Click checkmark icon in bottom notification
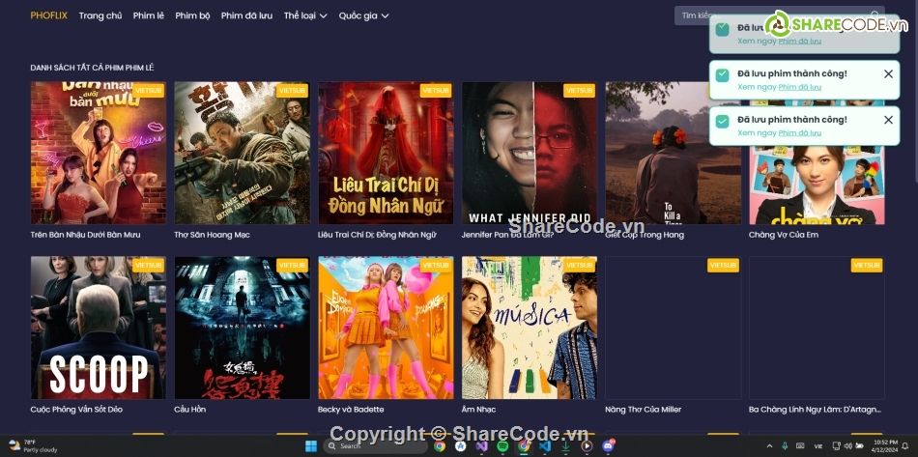 pyautogui.click(x=723, y=121)
